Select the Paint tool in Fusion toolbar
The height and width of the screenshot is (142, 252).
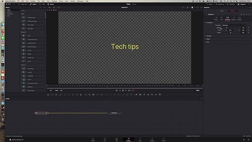60,95
